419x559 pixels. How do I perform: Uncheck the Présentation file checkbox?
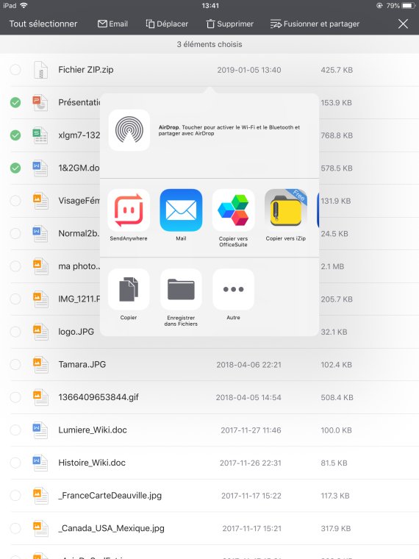[15, 103]
